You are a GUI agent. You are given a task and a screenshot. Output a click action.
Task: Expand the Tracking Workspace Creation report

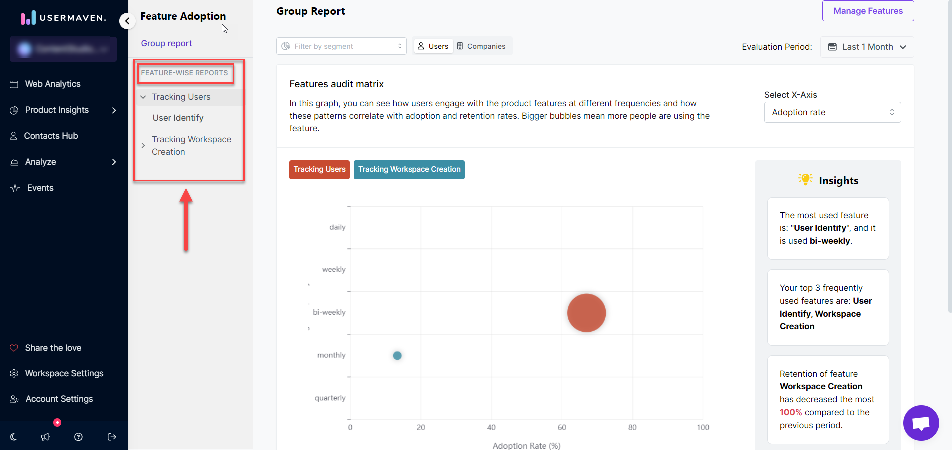point(144,145)
